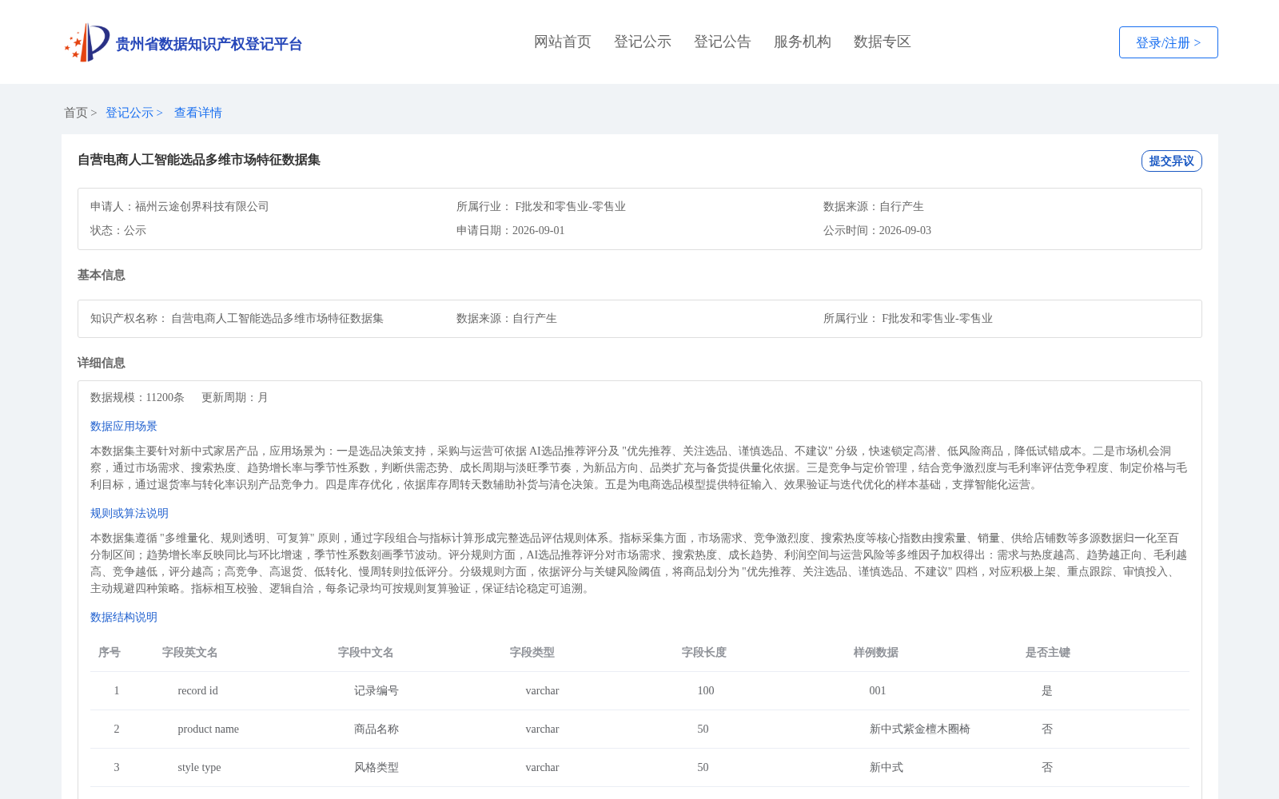Click sample data 新中式紫金檀木圈椅
Image resolution: width=1279 pixels, height=799 pixels.
(920, 729)
